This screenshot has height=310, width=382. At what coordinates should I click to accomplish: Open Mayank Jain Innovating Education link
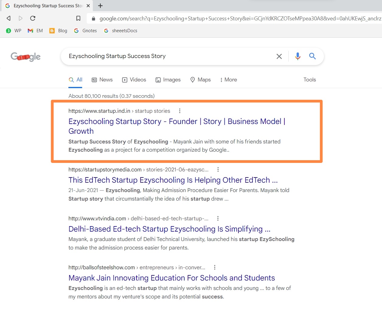pos(172,278)
